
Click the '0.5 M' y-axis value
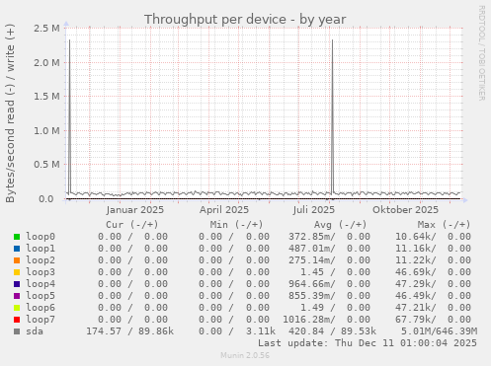46,165
